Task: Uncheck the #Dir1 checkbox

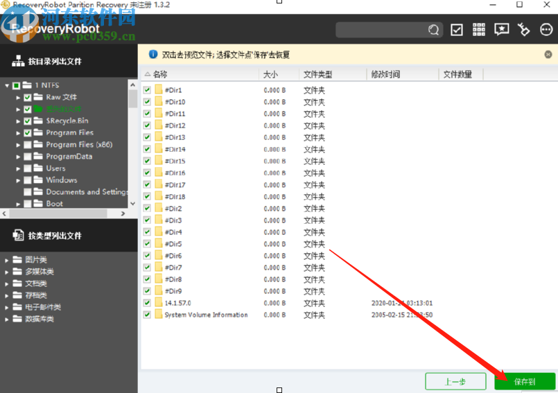Action: pyautogui.click(x=147, y=89)
